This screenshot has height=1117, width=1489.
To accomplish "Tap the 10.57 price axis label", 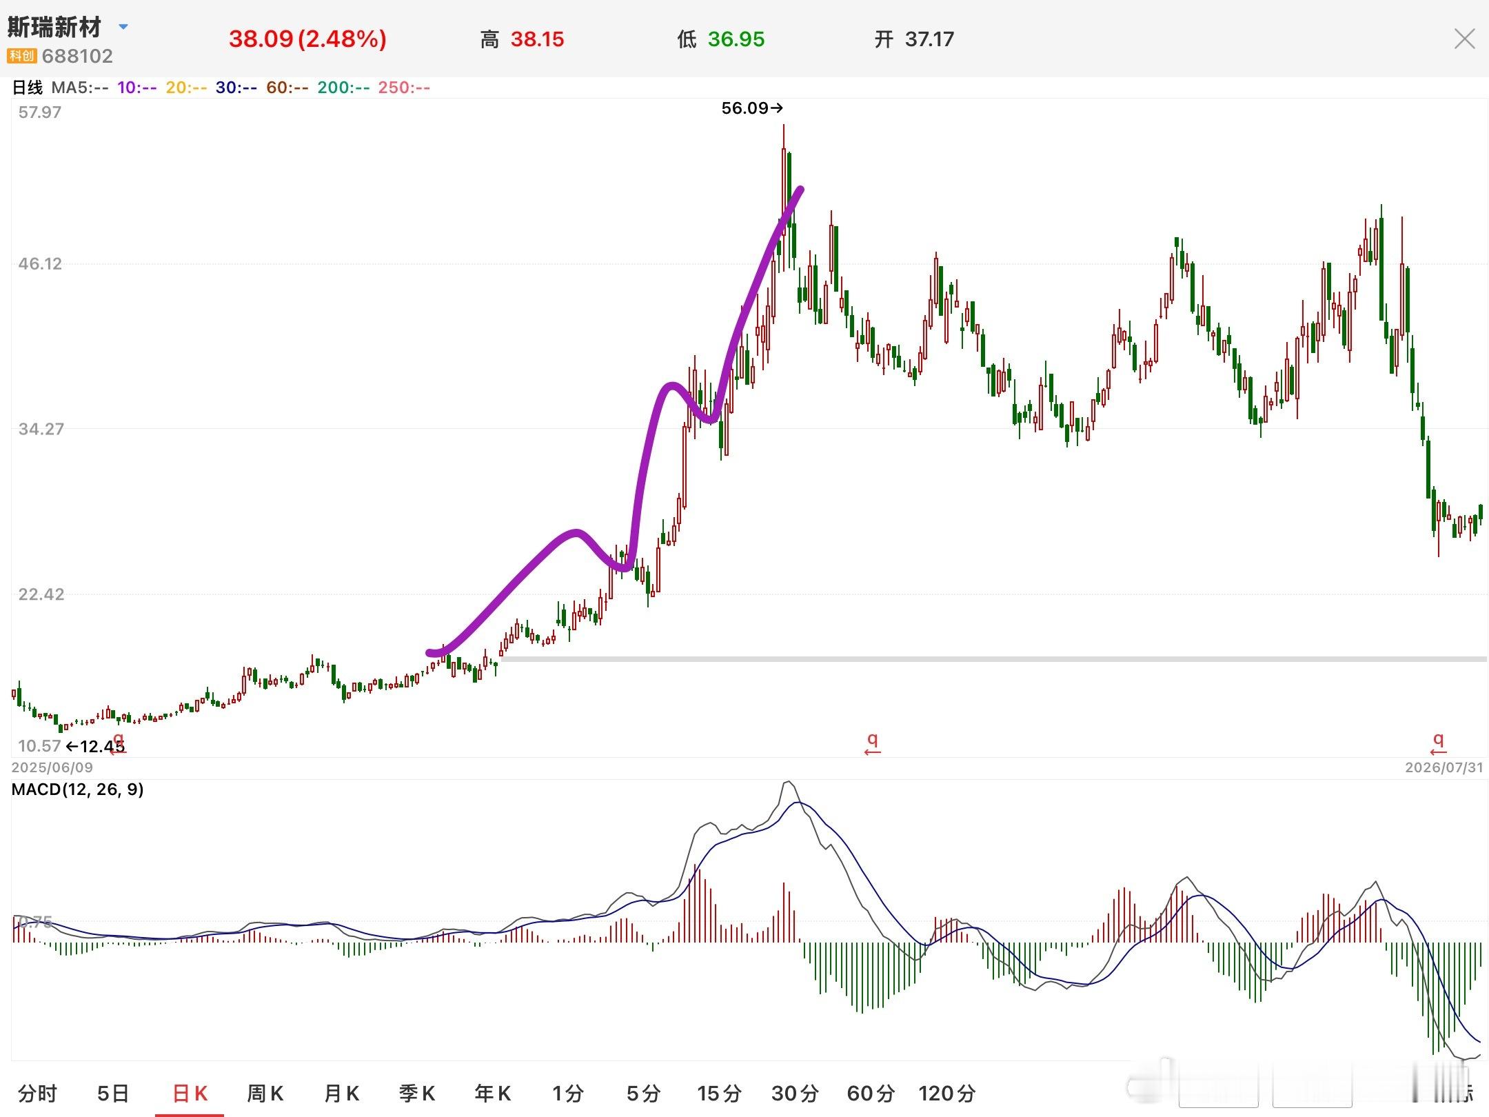I will [39, 746].
